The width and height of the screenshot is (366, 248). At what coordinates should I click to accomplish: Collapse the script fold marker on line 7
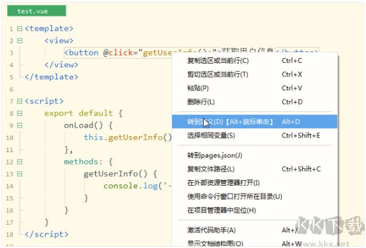pos(20,101)
